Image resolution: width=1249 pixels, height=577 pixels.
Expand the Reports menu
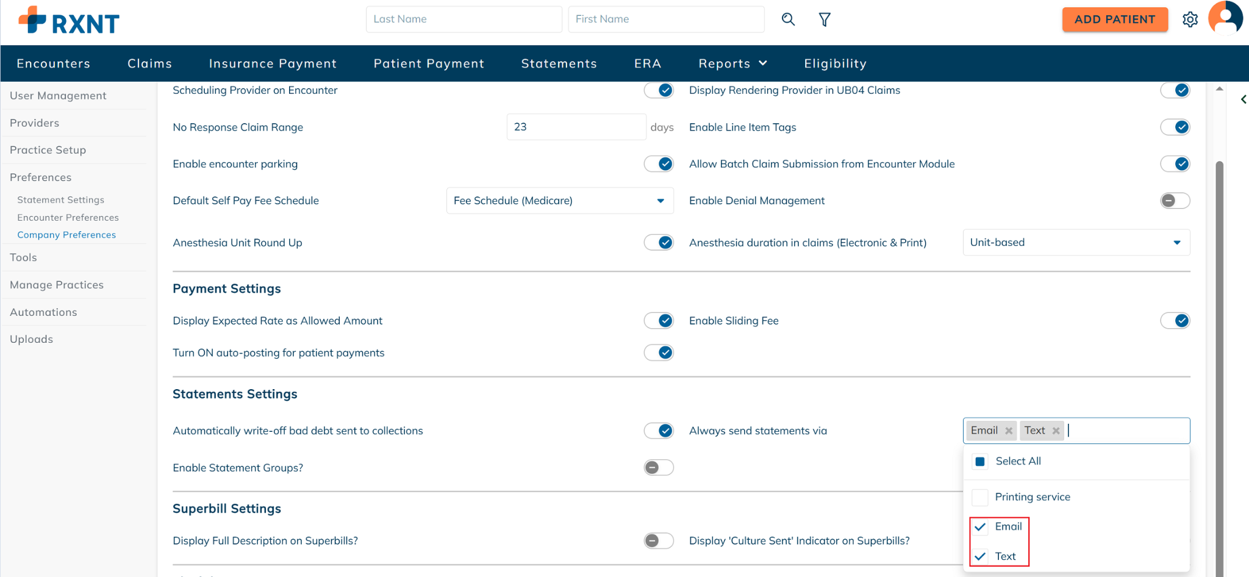[x=732, y=63]
